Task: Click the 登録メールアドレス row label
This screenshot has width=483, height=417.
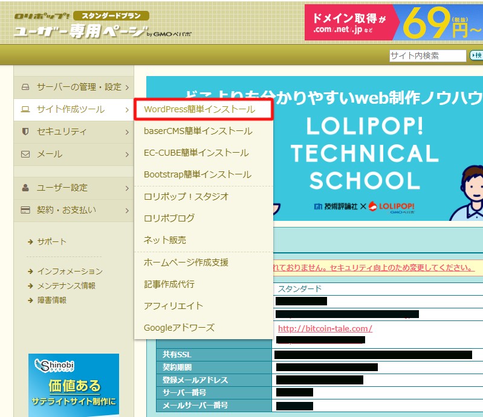Action: coord(195,380)
